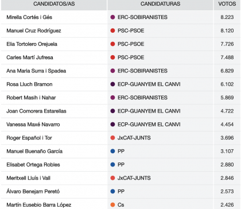Image resolution: width=241 pixels, height=209 pixels.
Task: Click the blue dot on Manuel Buenaño García's PP row
Action: pos(112,151)
